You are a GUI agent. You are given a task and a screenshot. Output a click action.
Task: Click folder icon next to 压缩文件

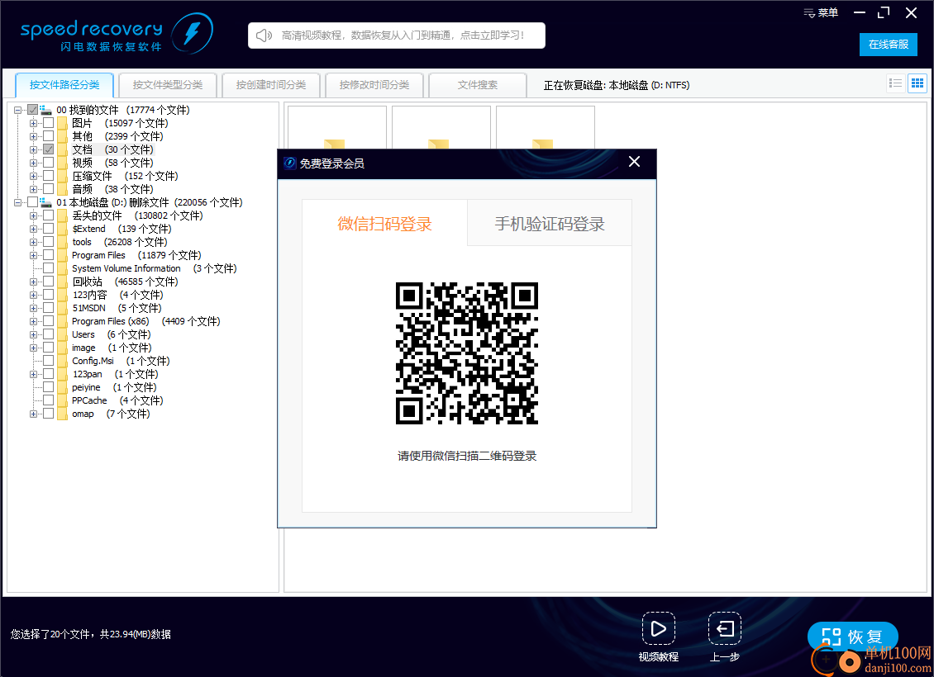[x=63, y=176]
